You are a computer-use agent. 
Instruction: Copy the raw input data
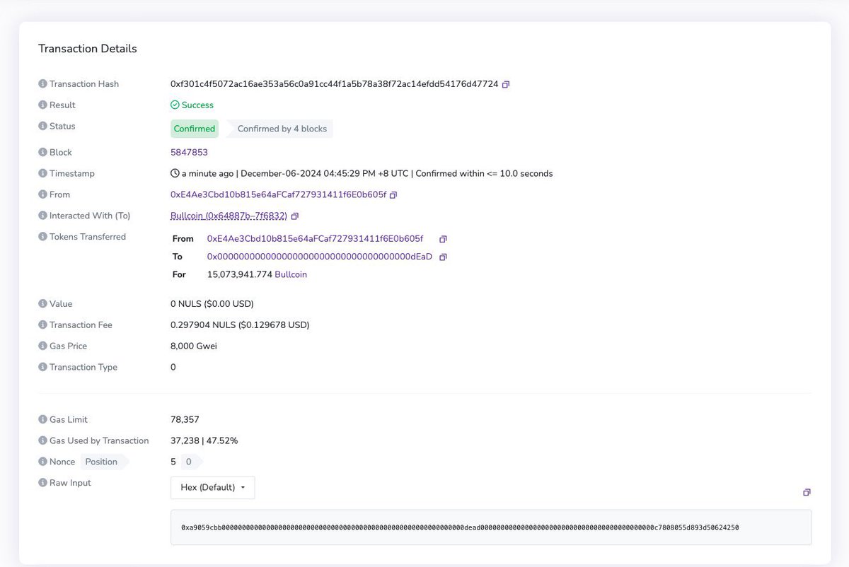pyautogui.click(x=807, y=492)
